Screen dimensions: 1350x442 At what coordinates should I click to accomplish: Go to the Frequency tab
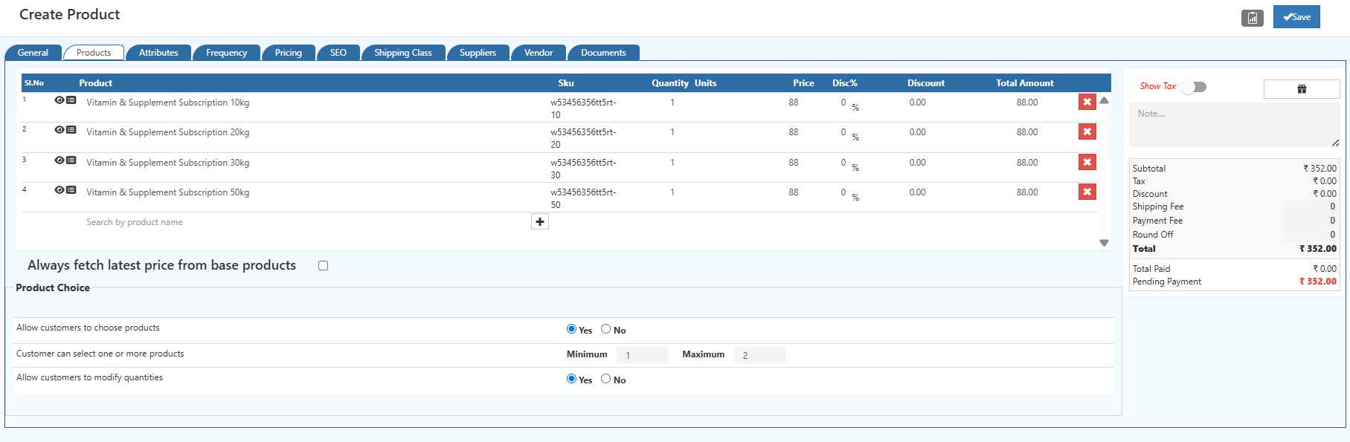coord(226,53)
